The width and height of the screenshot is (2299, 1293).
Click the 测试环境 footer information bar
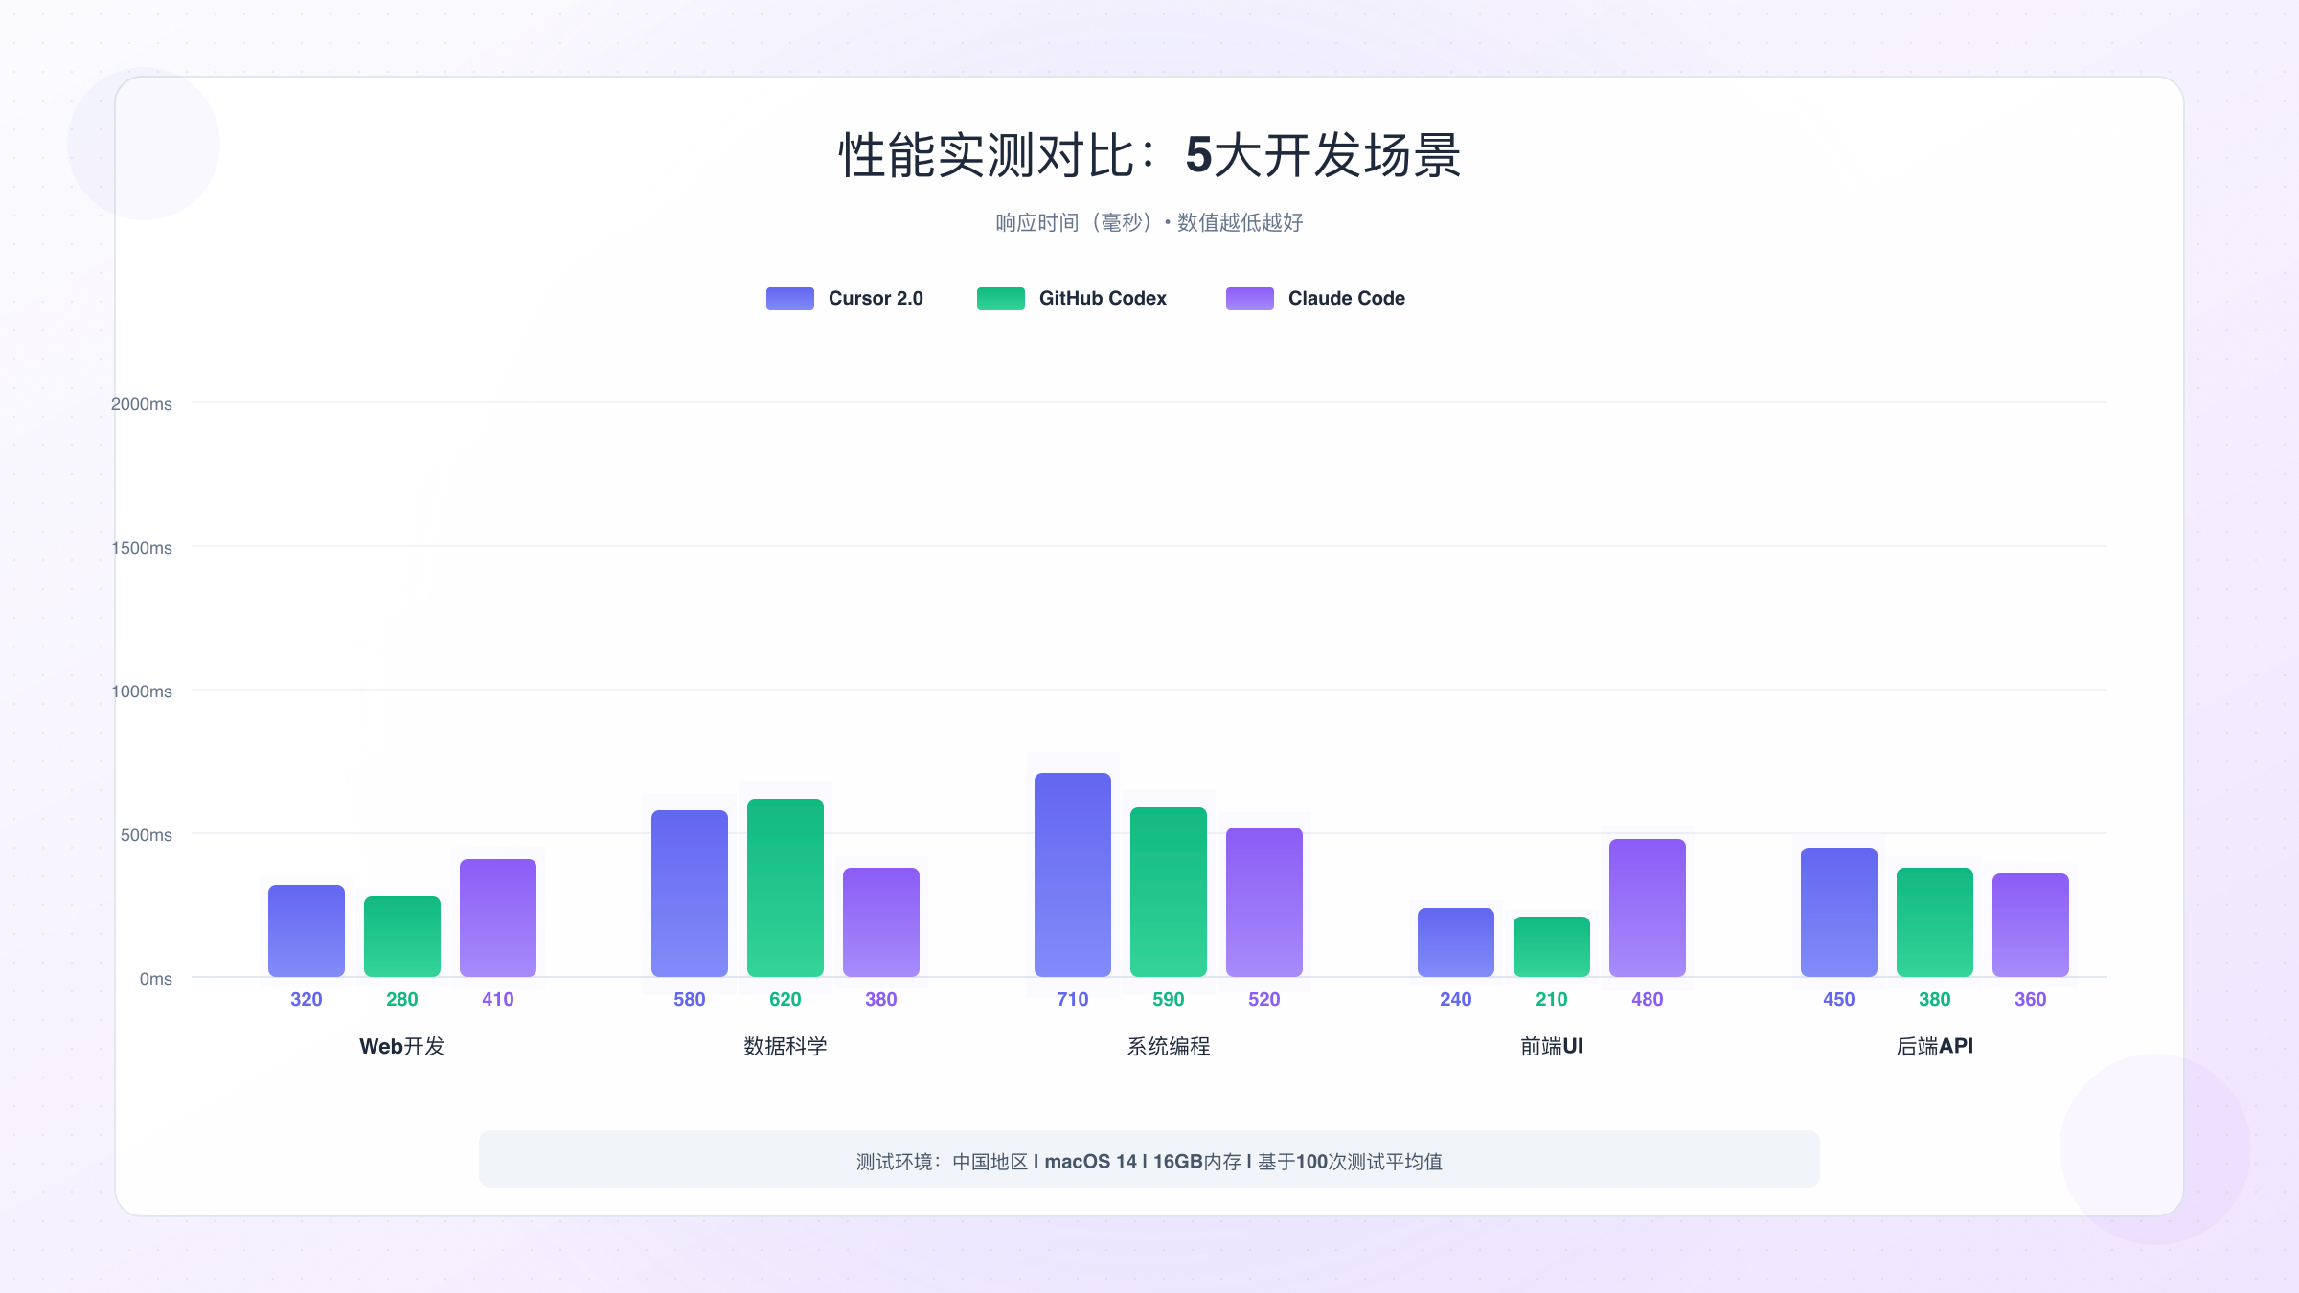pyautogui.click(x=1149, y=1161)
